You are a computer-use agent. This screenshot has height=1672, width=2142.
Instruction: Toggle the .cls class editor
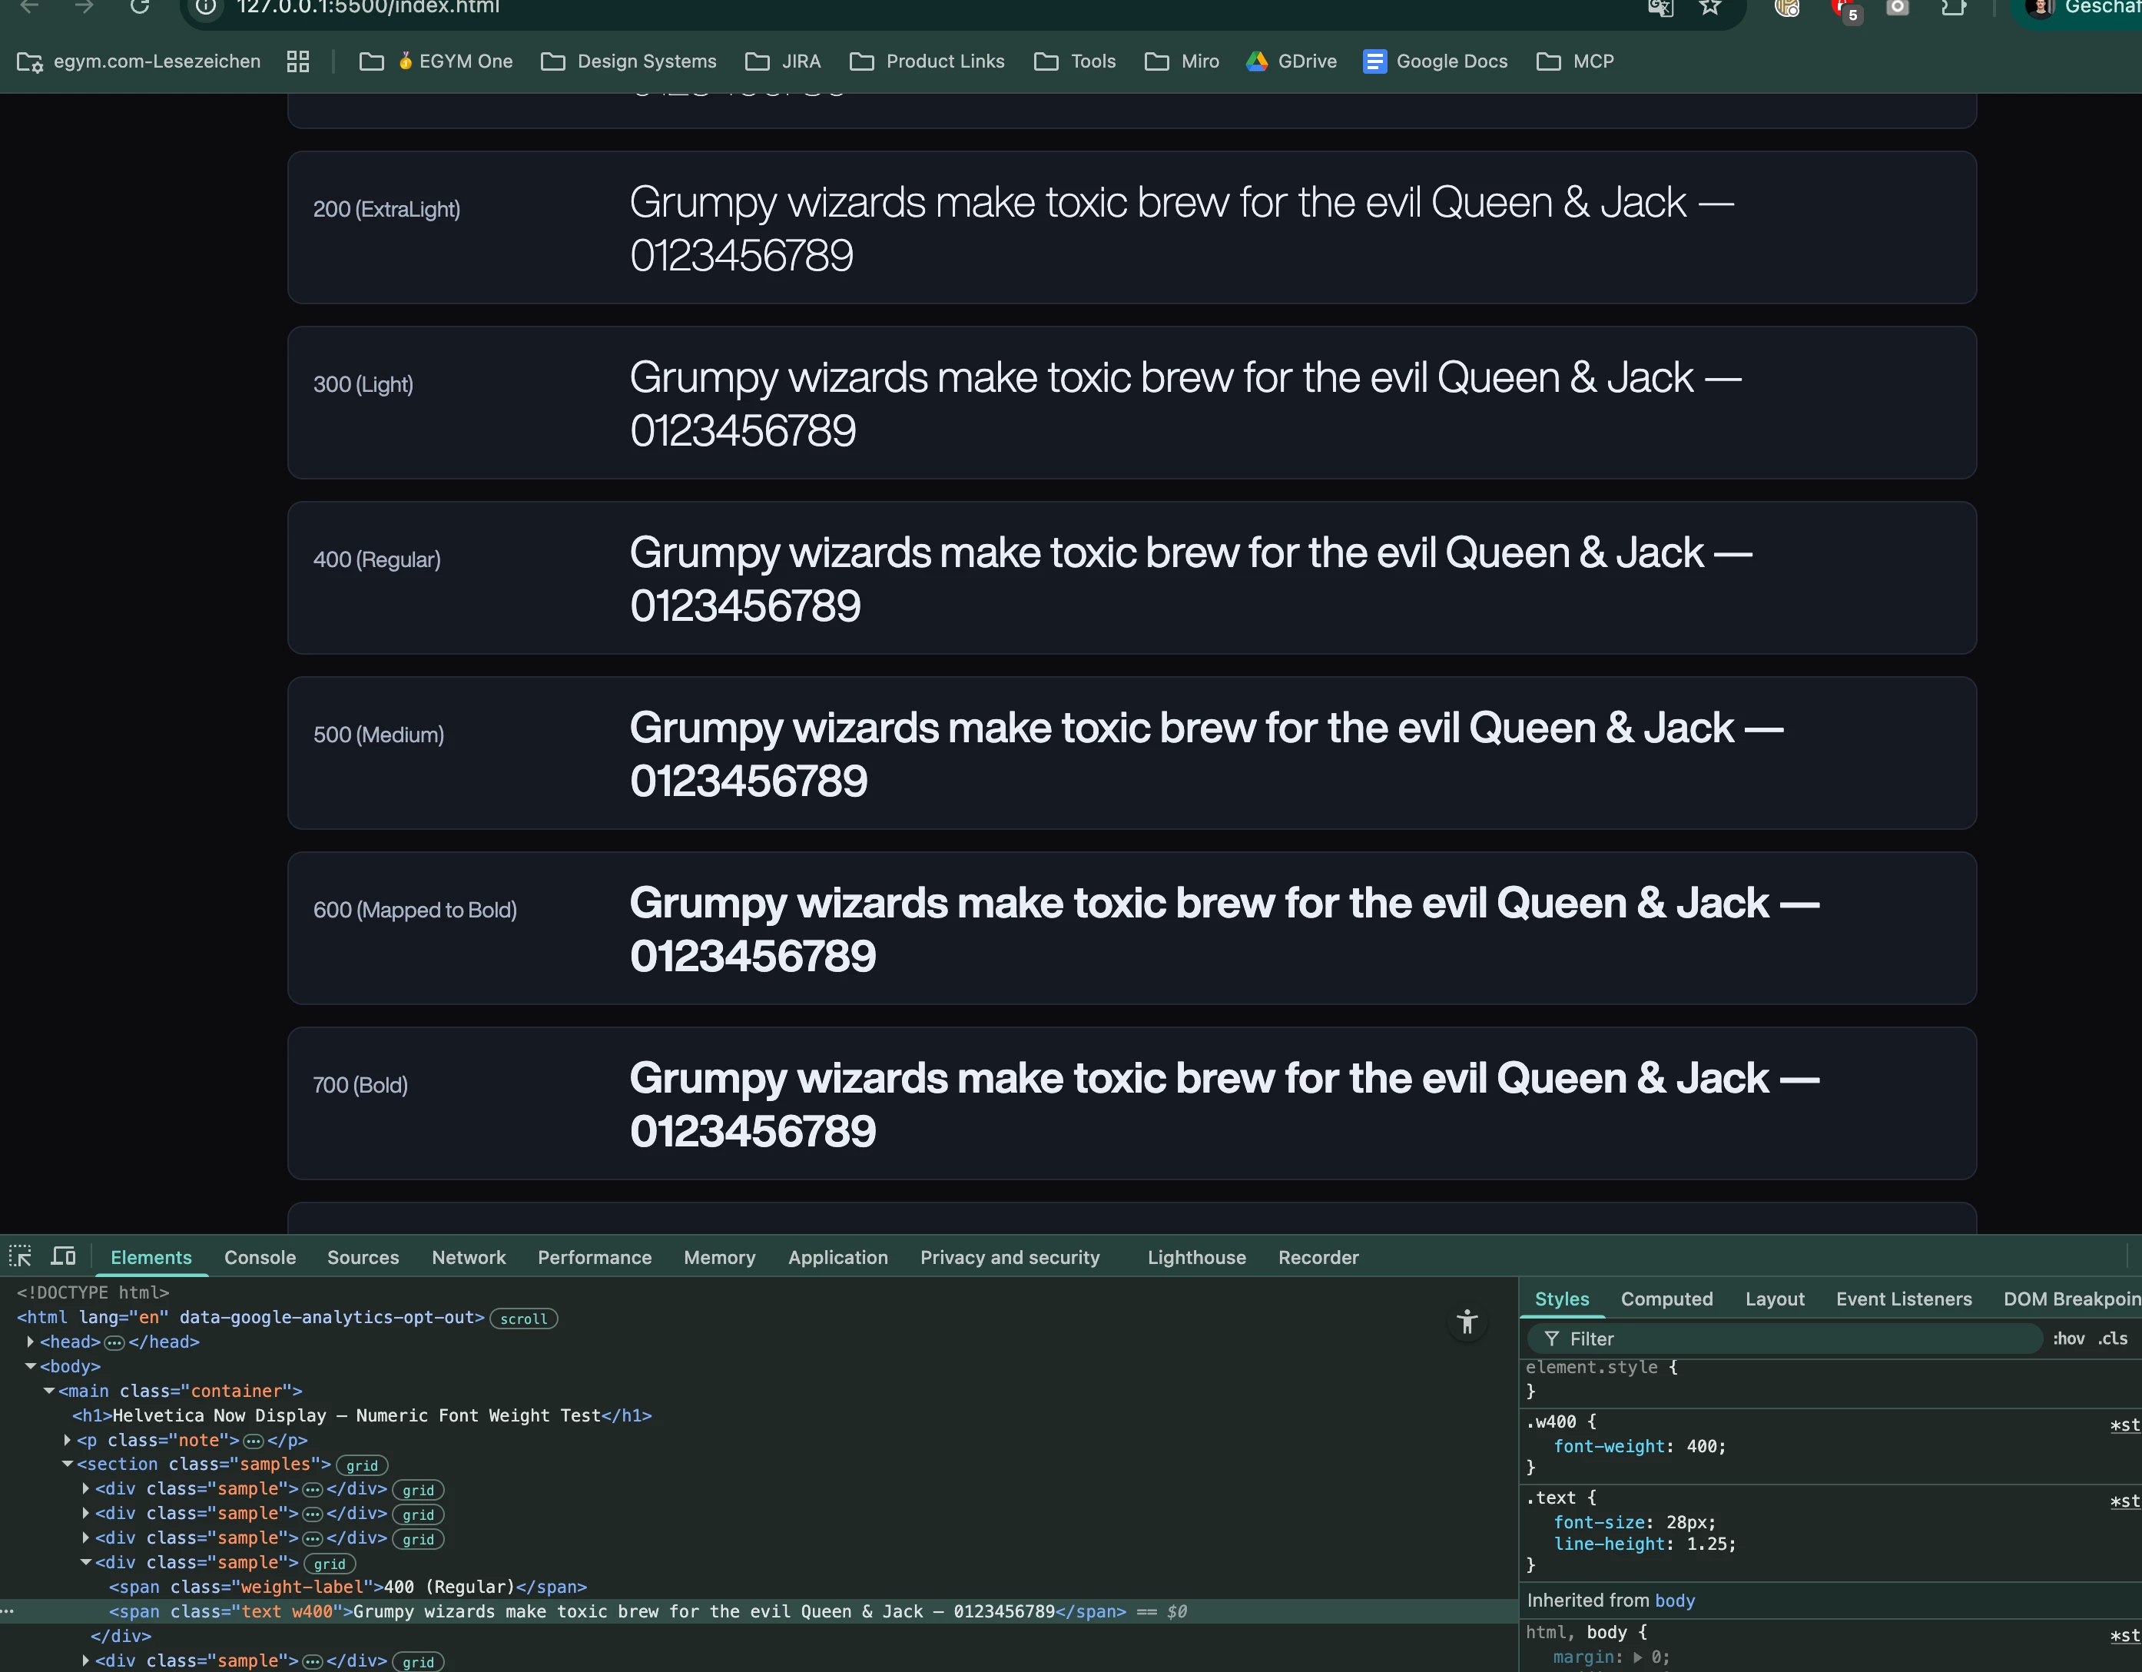point(2114,1339)
